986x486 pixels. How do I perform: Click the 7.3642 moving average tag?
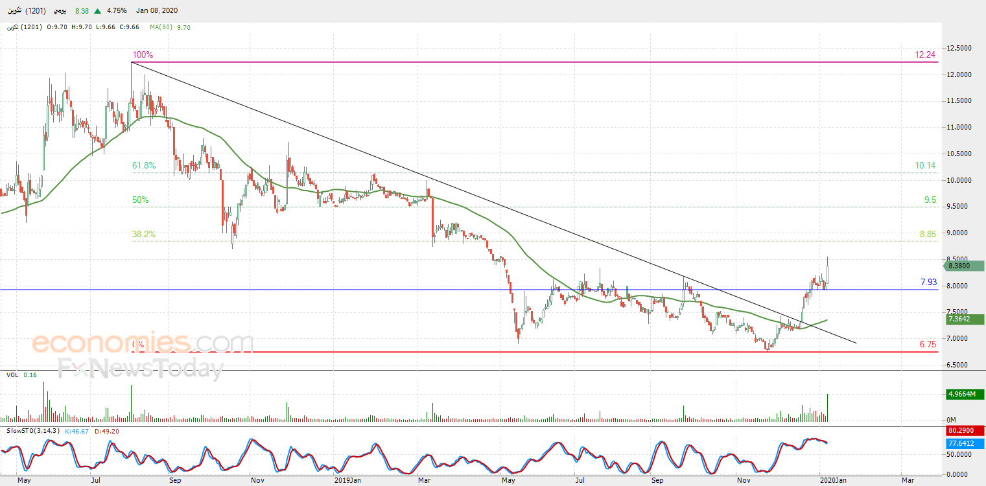click(965, 319)
